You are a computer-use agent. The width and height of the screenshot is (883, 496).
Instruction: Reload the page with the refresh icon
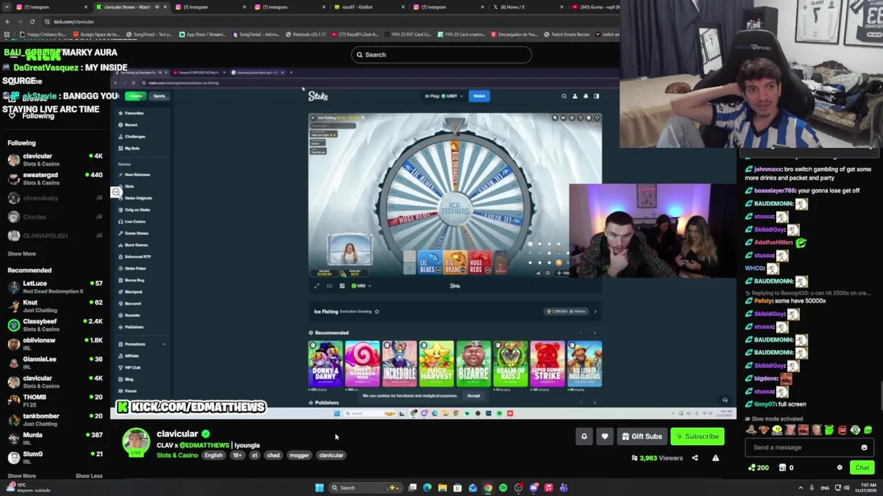pos(32,21)
